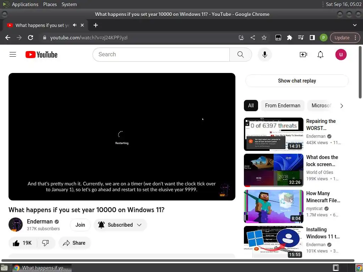The height and width of the screenshot is (272, 363).
Task: Click the Chrome address bar URL
Action: (x=89, y=38)
